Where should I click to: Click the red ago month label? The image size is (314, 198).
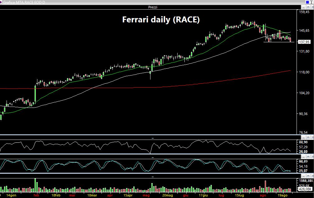click(263, 195)
